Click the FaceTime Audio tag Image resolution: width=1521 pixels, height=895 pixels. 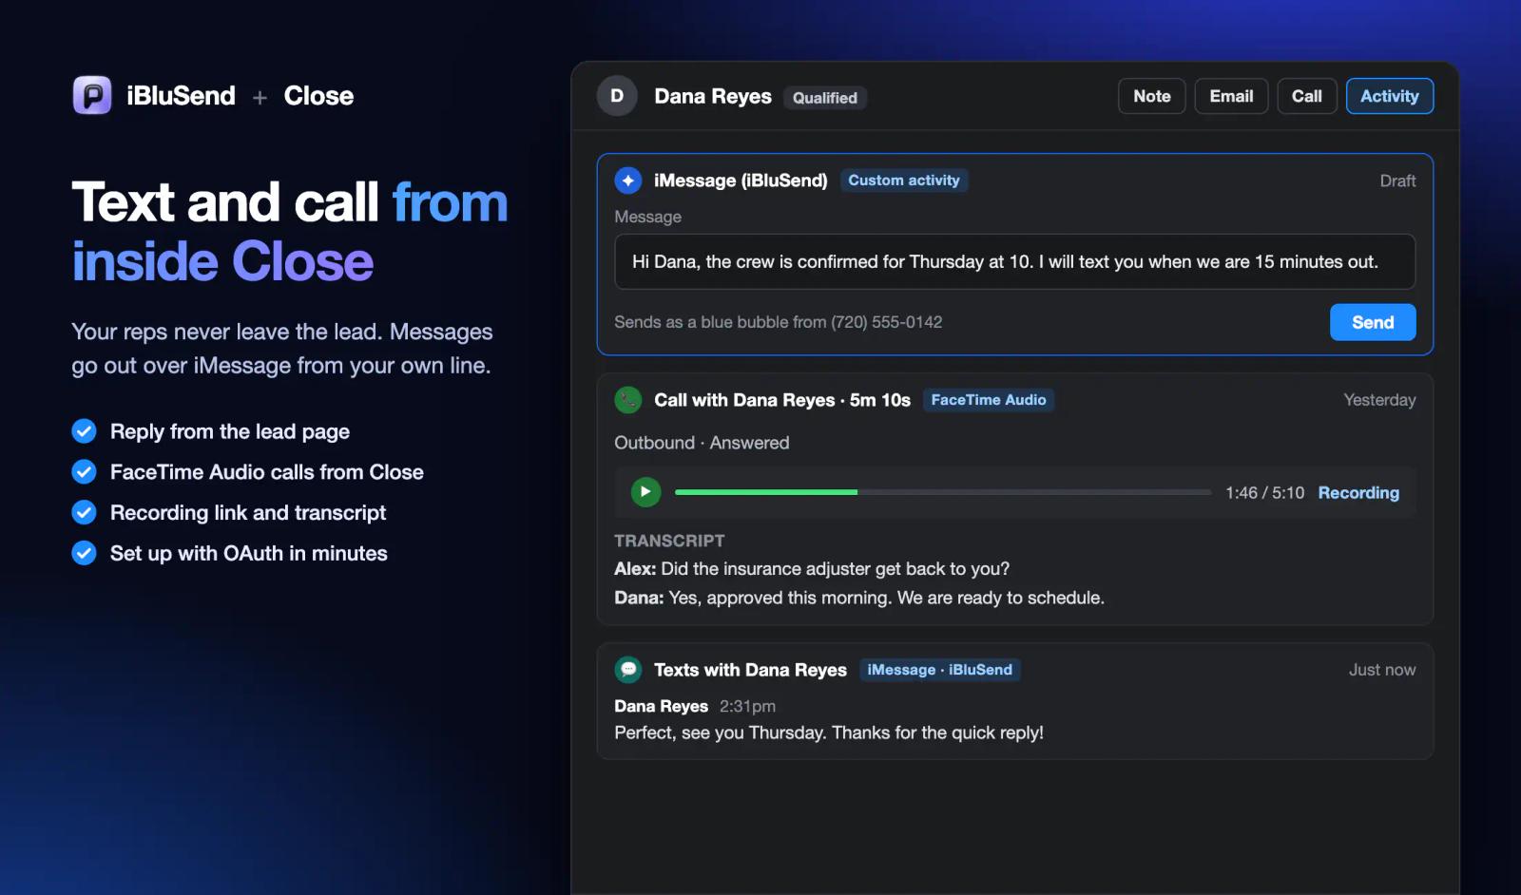989,400
